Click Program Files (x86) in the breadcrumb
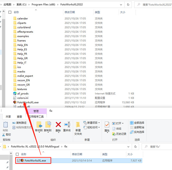Image resolution: width=172 pixels, height=170 pixels. tap(43, 5)
